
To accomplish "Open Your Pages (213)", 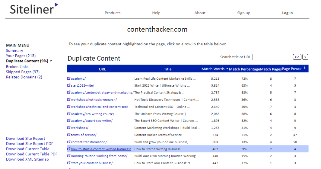I will (x=21, y=56).
